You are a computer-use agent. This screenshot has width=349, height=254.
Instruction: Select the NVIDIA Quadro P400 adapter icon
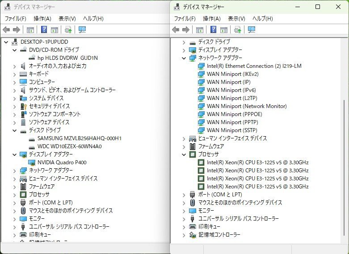(x=32, y=162)
